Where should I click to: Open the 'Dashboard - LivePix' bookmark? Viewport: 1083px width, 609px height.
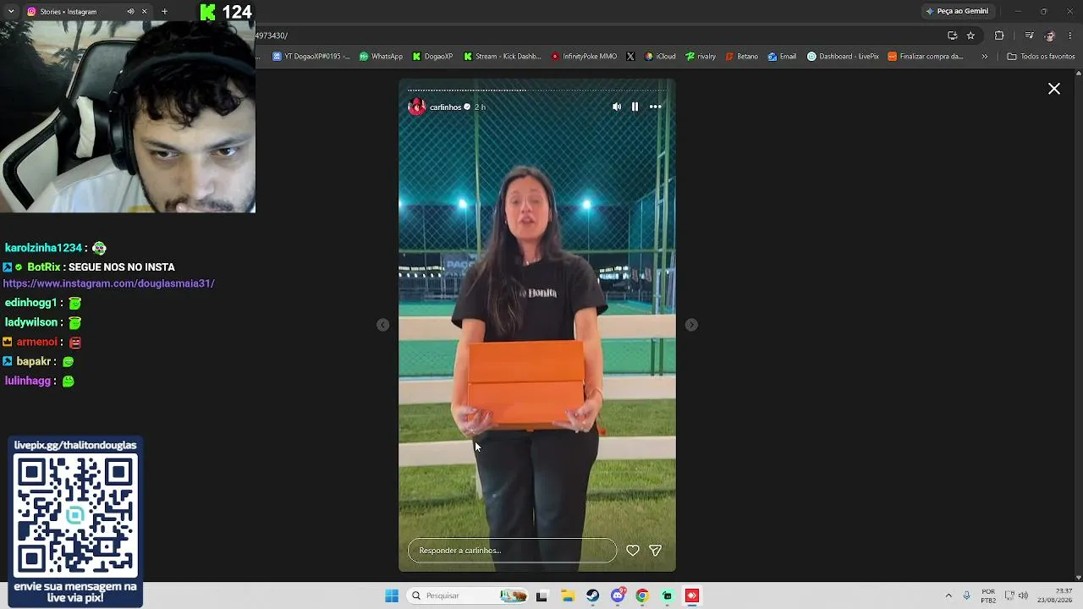tap(843, 57)
